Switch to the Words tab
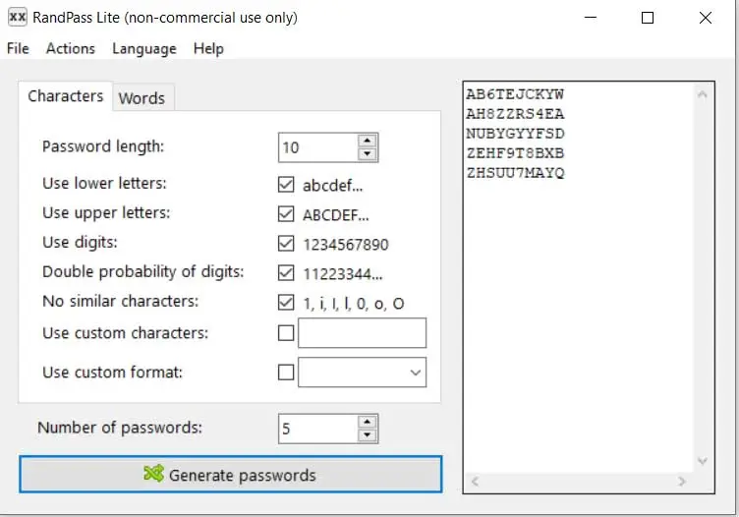This screenshot has width=739, height=517. [x=142, y=97]
